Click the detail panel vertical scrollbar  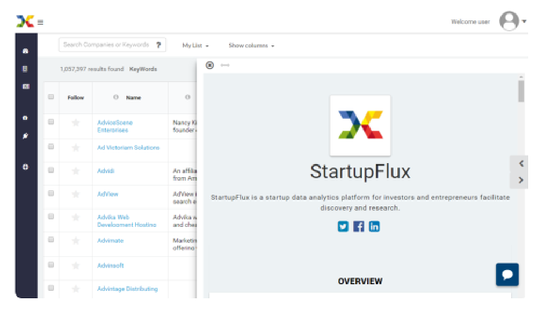[520, 91]
